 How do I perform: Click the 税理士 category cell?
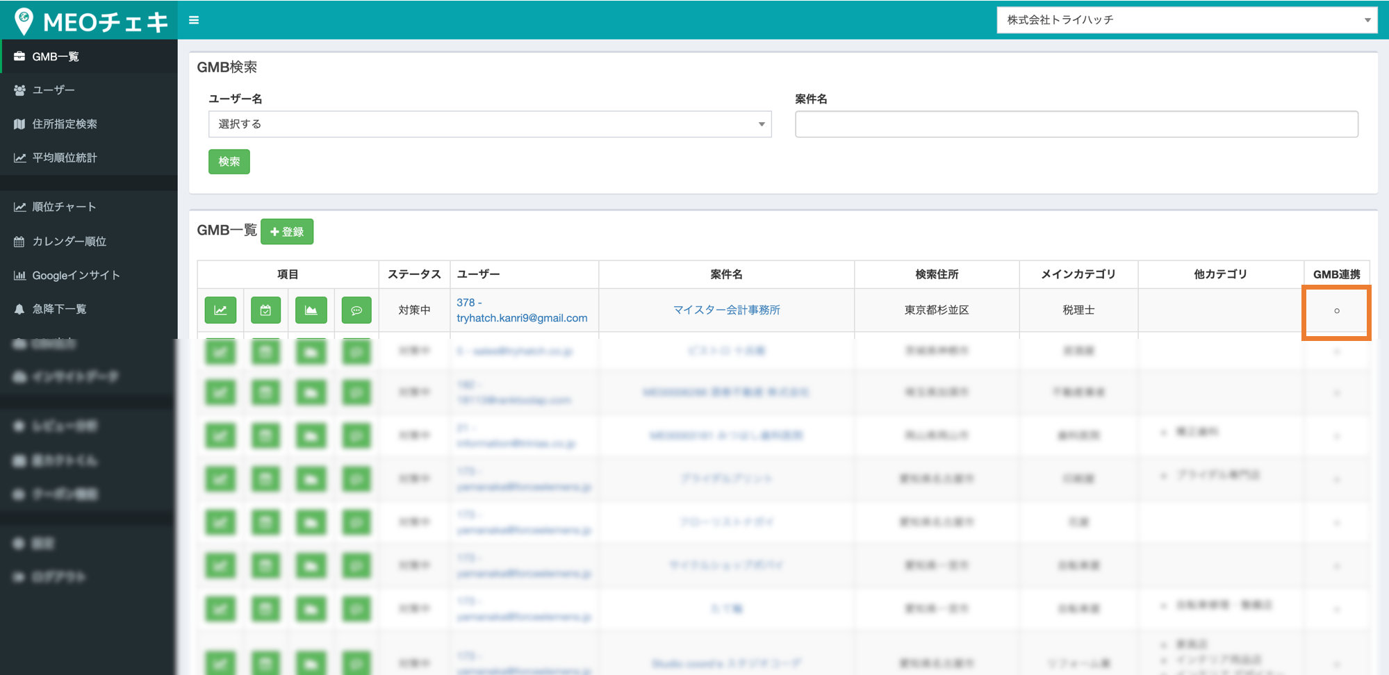1078,310
